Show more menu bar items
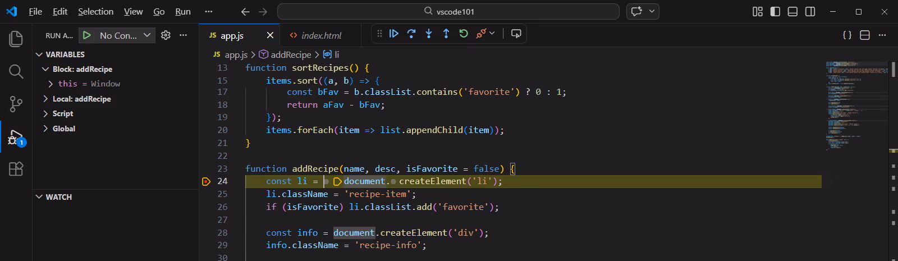The image size is (898, 261). [x=209, y=12]
